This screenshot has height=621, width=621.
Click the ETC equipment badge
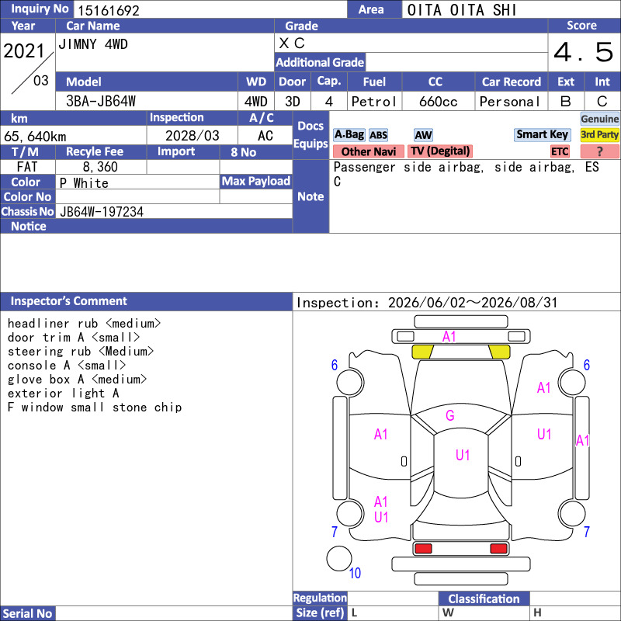560,151
